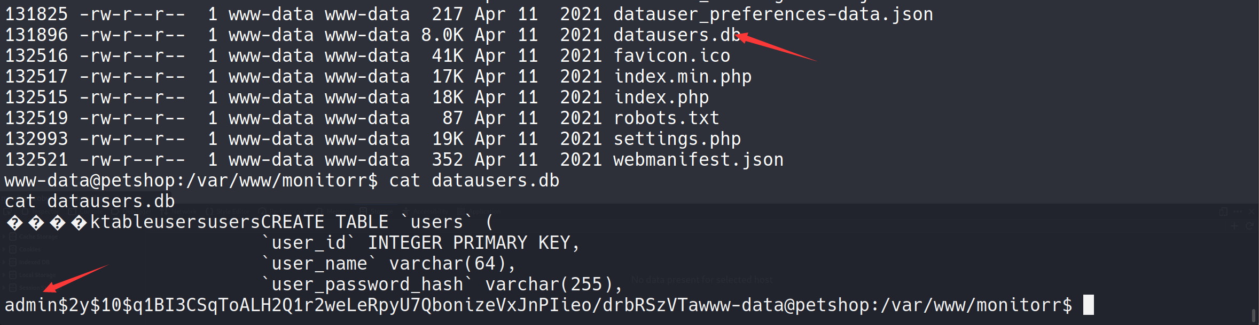Click the index.min.php filename
Image resolution: width=1259 pixels, height=325 pixels.
click(x=682, y=77)
